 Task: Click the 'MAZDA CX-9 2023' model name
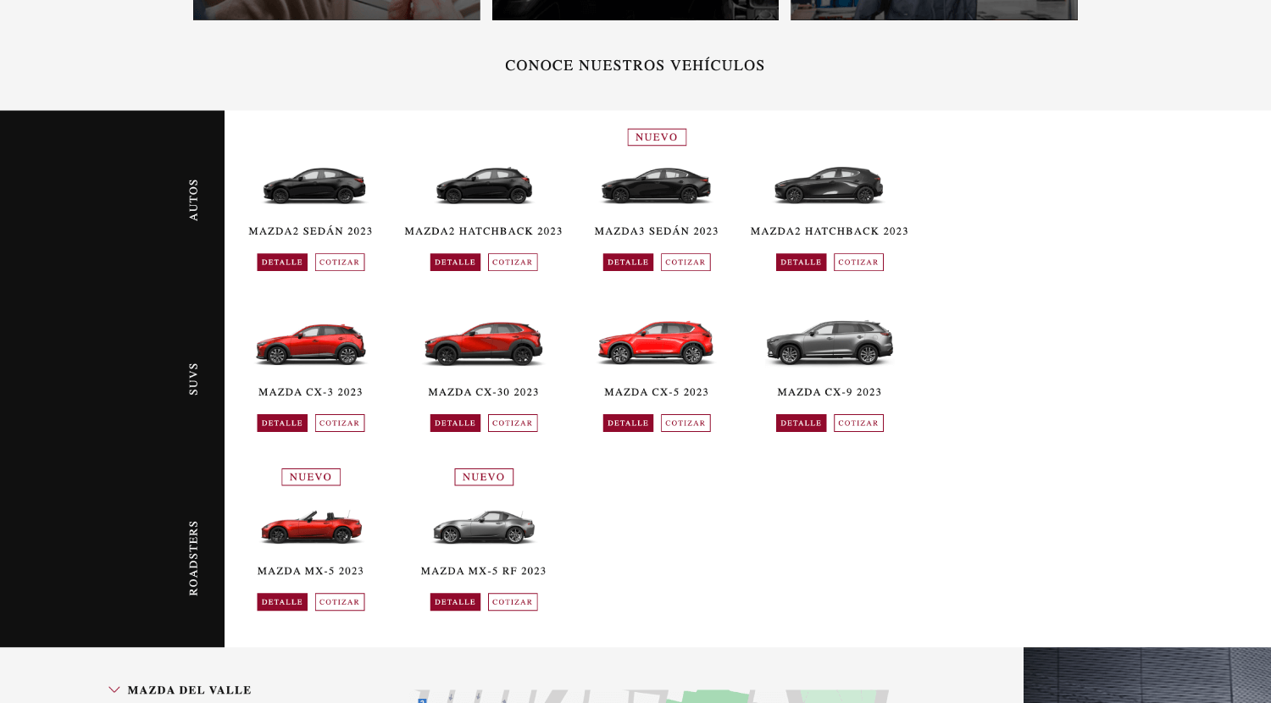[830, 392]
